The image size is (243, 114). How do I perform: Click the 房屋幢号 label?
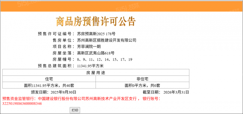tap(64, 60)
